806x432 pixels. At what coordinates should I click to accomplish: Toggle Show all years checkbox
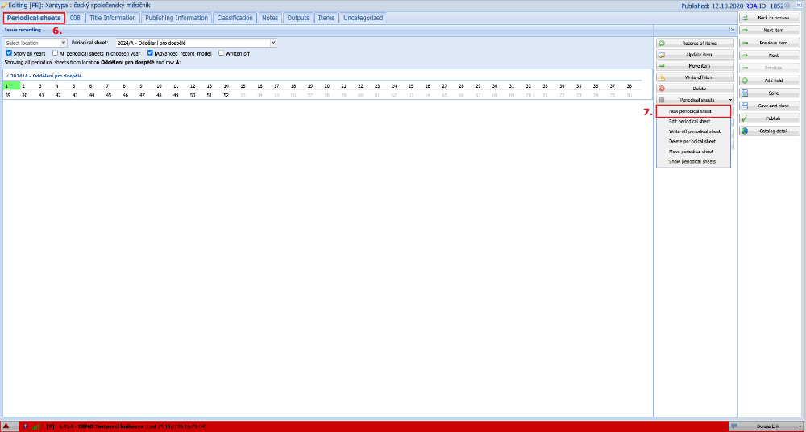click(x=9, y=53)
